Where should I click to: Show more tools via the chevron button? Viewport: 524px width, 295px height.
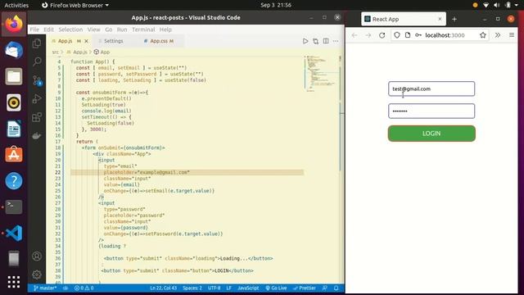(498, 35)
